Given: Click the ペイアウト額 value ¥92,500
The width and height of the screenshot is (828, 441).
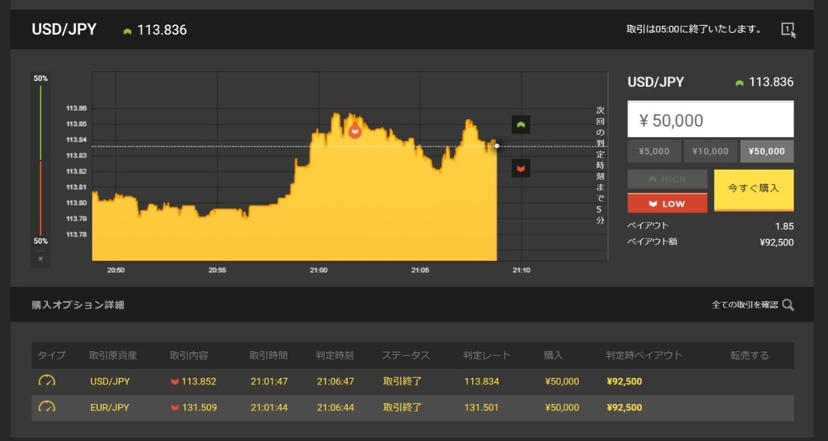Looking at the screenshot, I should pyautogui.click(x=776, y=242).
